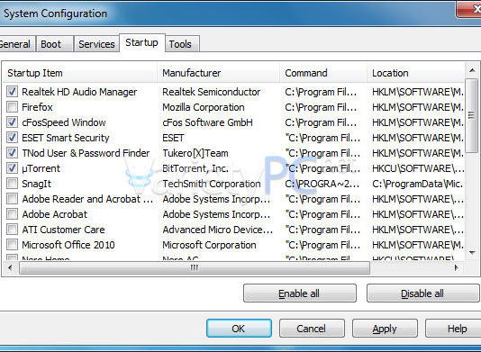Sort by Startup Item column header

[x=80, y=73]
